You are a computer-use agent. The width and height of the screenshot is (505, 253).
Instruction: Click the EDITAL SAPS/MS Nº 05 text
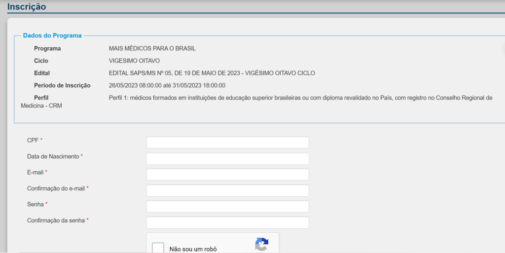(x=212, y=73)
